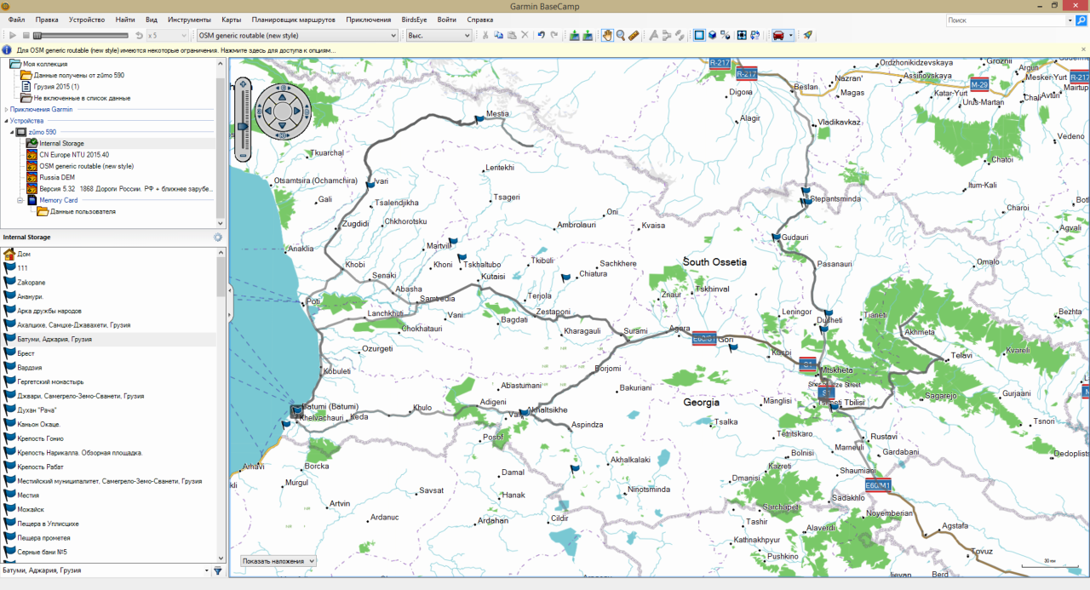Expand the Приключения Garmin section
The height and width of the screenshot is (590, 1090).
click(7, 110)
